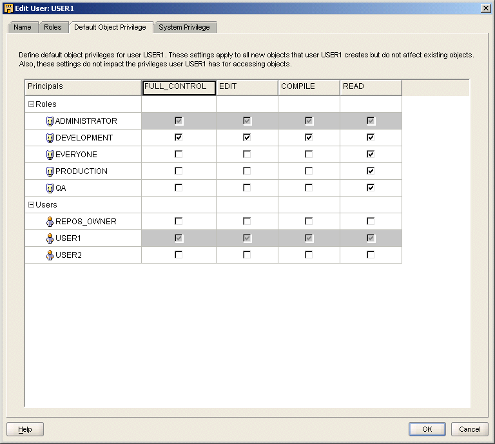Enable COMPILE for USER2
This screenshot has width=495, height=444.
click(x=309, y=255)
